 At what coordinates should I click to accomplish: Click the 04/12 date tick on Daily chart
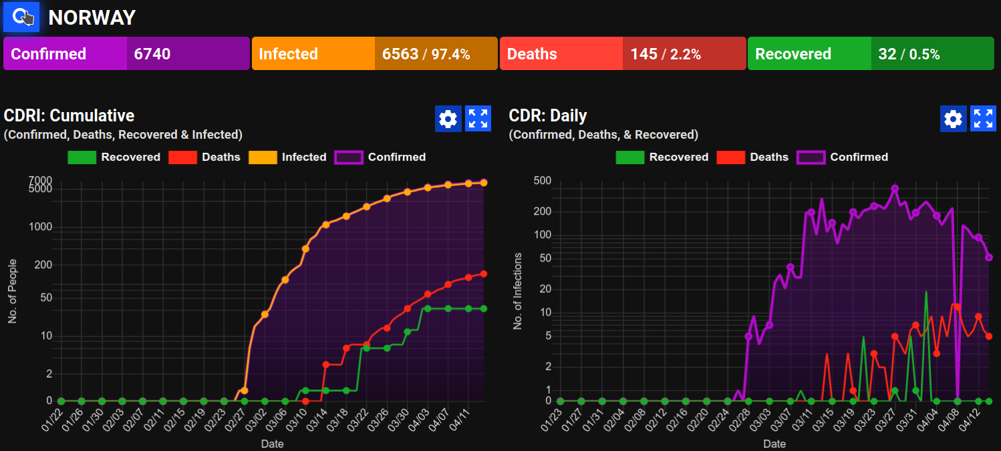coord(969,420)
